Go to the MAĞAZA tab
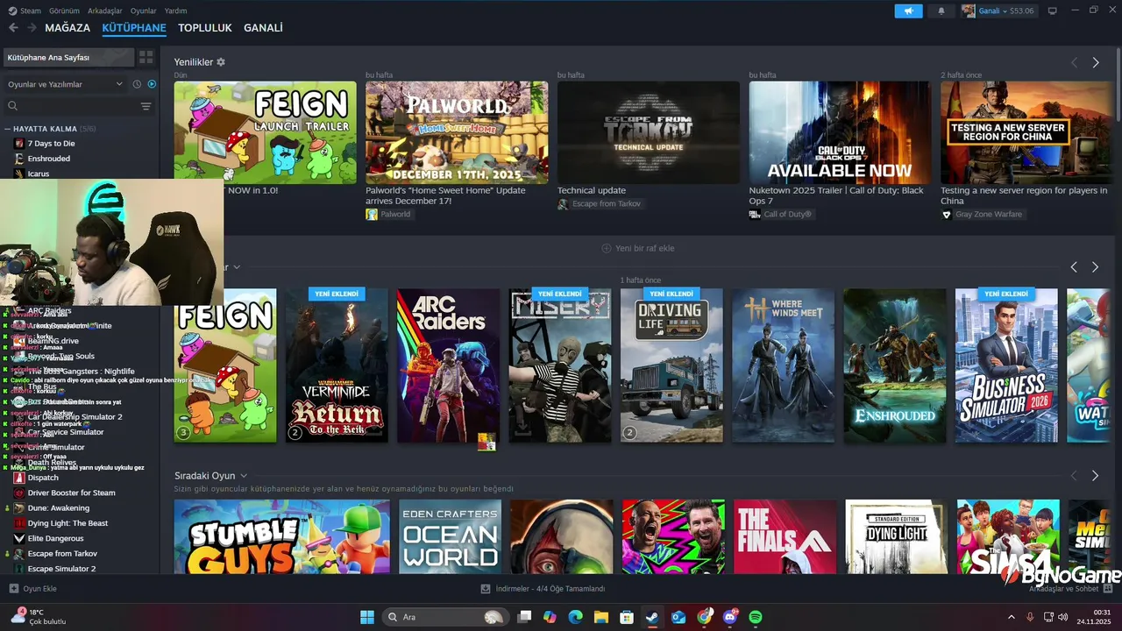This screenshot has height=631, width=1122. point(67,28)
